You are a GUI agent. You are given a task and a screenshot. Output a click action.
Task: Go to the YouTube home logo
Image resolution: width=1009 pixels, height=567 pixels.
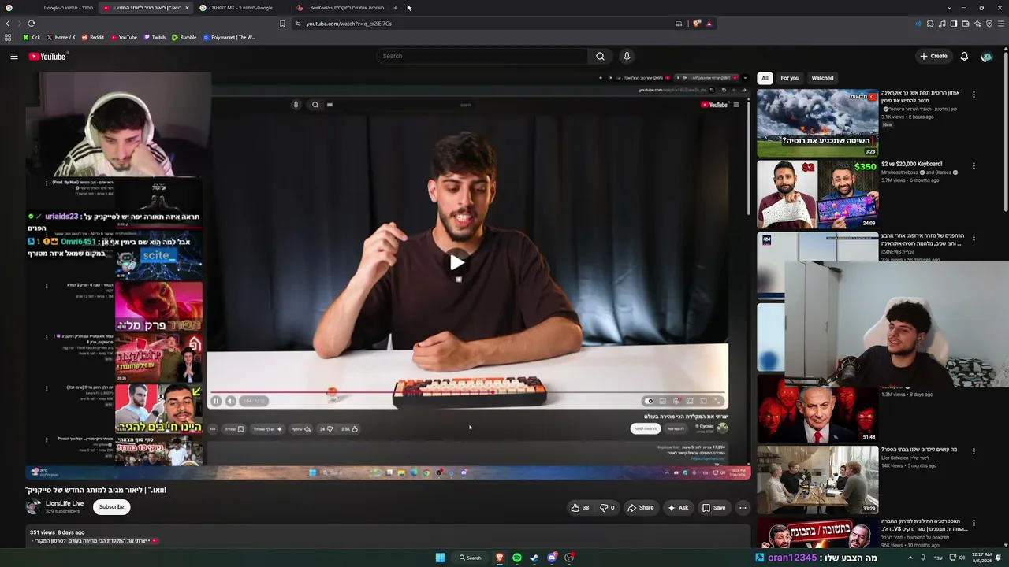tap(47, 56)
